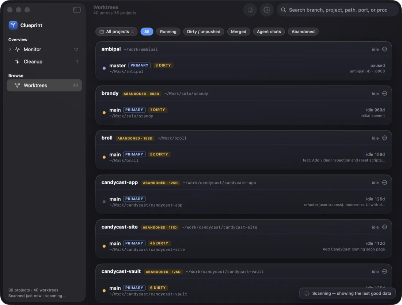Click "Initial commit" text on brandy
Screen dimensions: 402x305
tap(372, 116)
